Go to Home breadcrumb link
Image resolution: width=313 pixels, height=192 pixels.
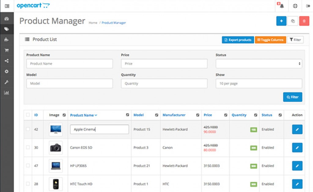coord(93,23)
